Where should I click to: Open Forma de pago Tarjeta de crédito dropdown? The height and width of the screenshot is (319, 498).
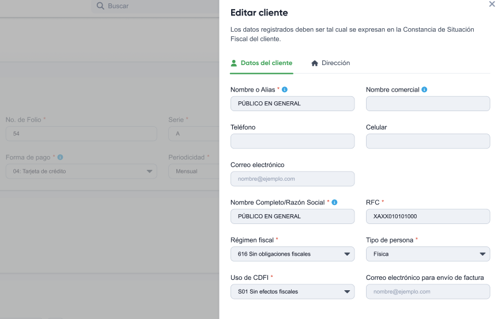click(81, 171)
